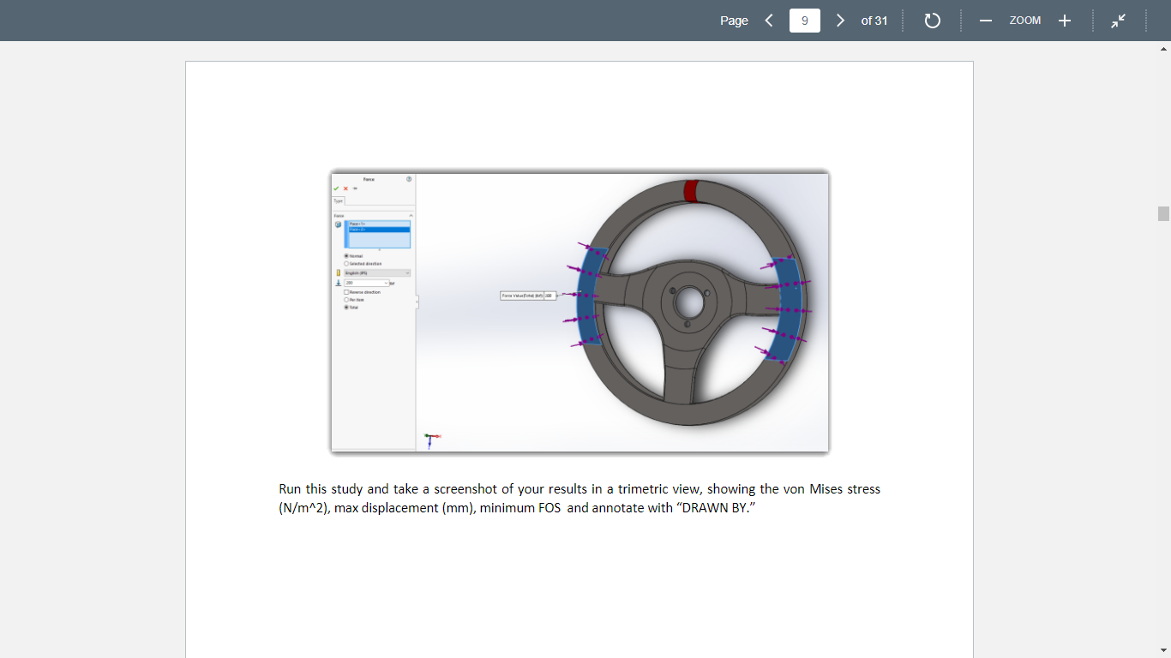Zoom out with the minus button

click(x=986, y=21)
